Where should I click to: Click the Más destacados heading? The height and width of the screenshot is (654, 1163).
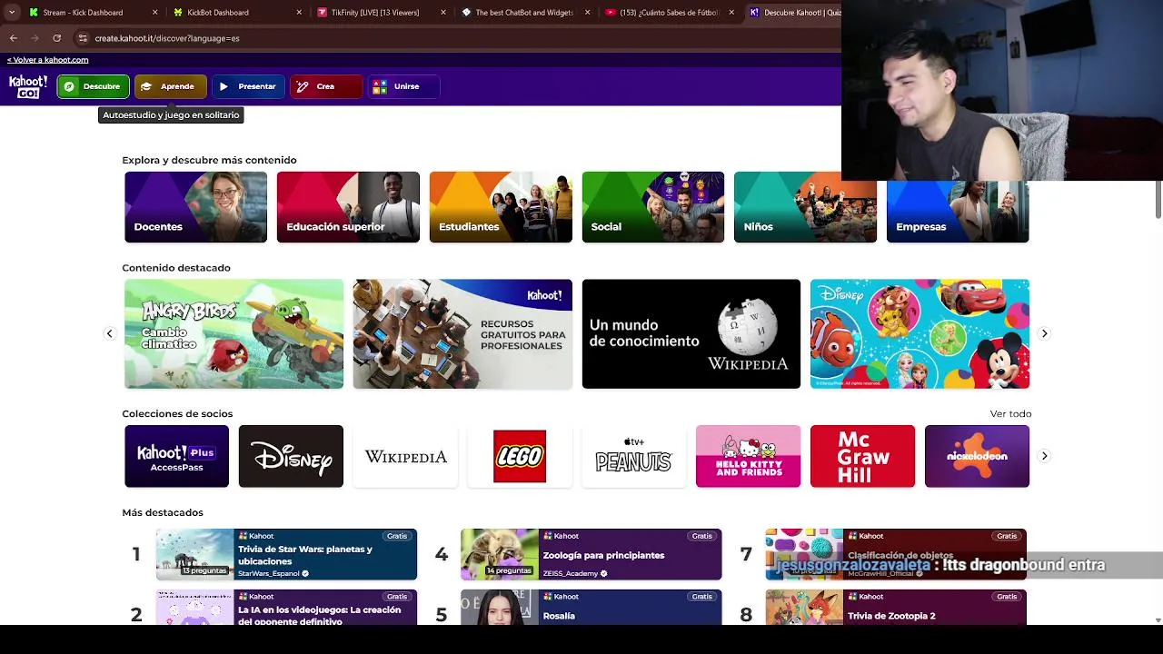(x=163, y=512)
